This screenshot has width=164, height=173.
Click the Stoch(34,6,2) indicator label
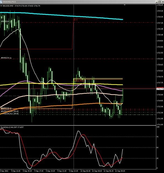pos(12,127)
